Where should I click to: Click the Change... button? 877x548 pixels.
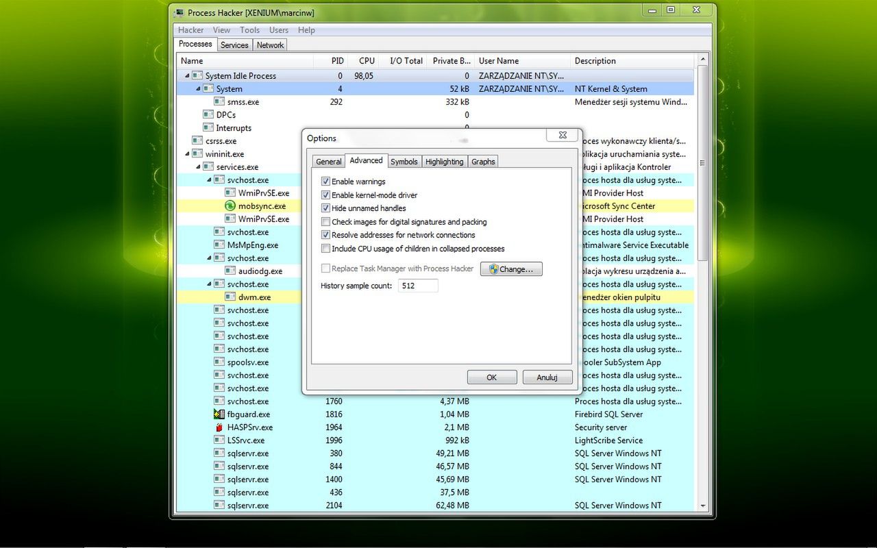click(511, 269)
